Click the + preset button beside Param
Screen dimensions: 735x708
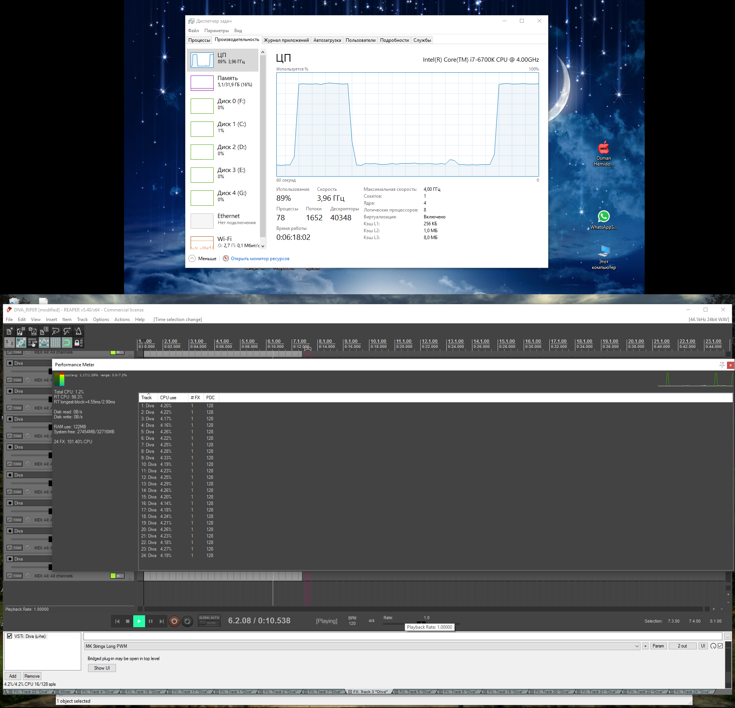click(645, 646)
